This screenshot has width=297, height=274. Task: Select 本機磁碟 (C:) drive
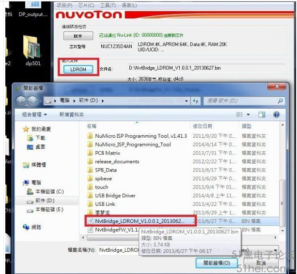coord(45,192)
